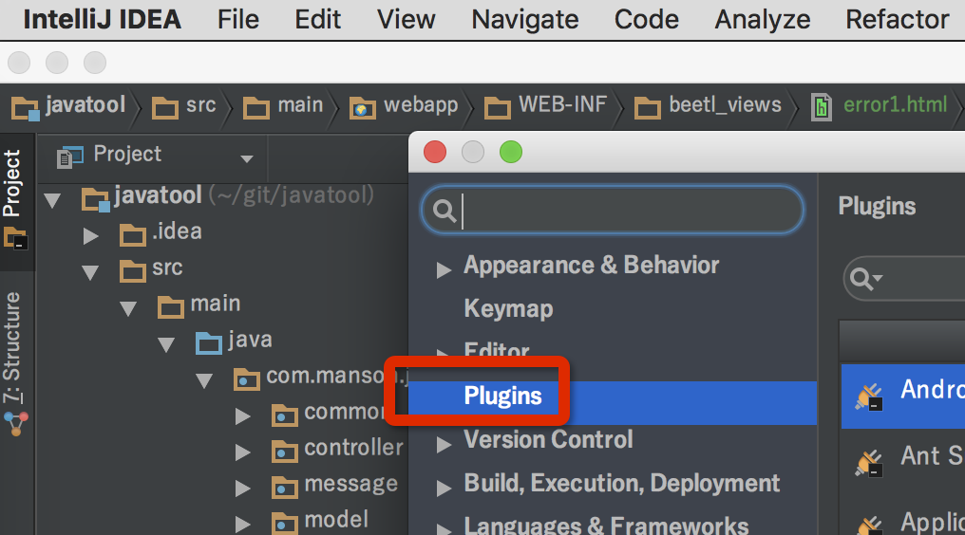
Task: Click src breadcrumb in navigation bar
Action: point(200,105)
